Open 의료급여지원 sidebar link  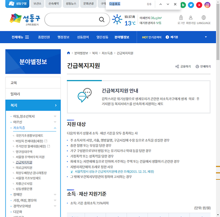[24, 168]
